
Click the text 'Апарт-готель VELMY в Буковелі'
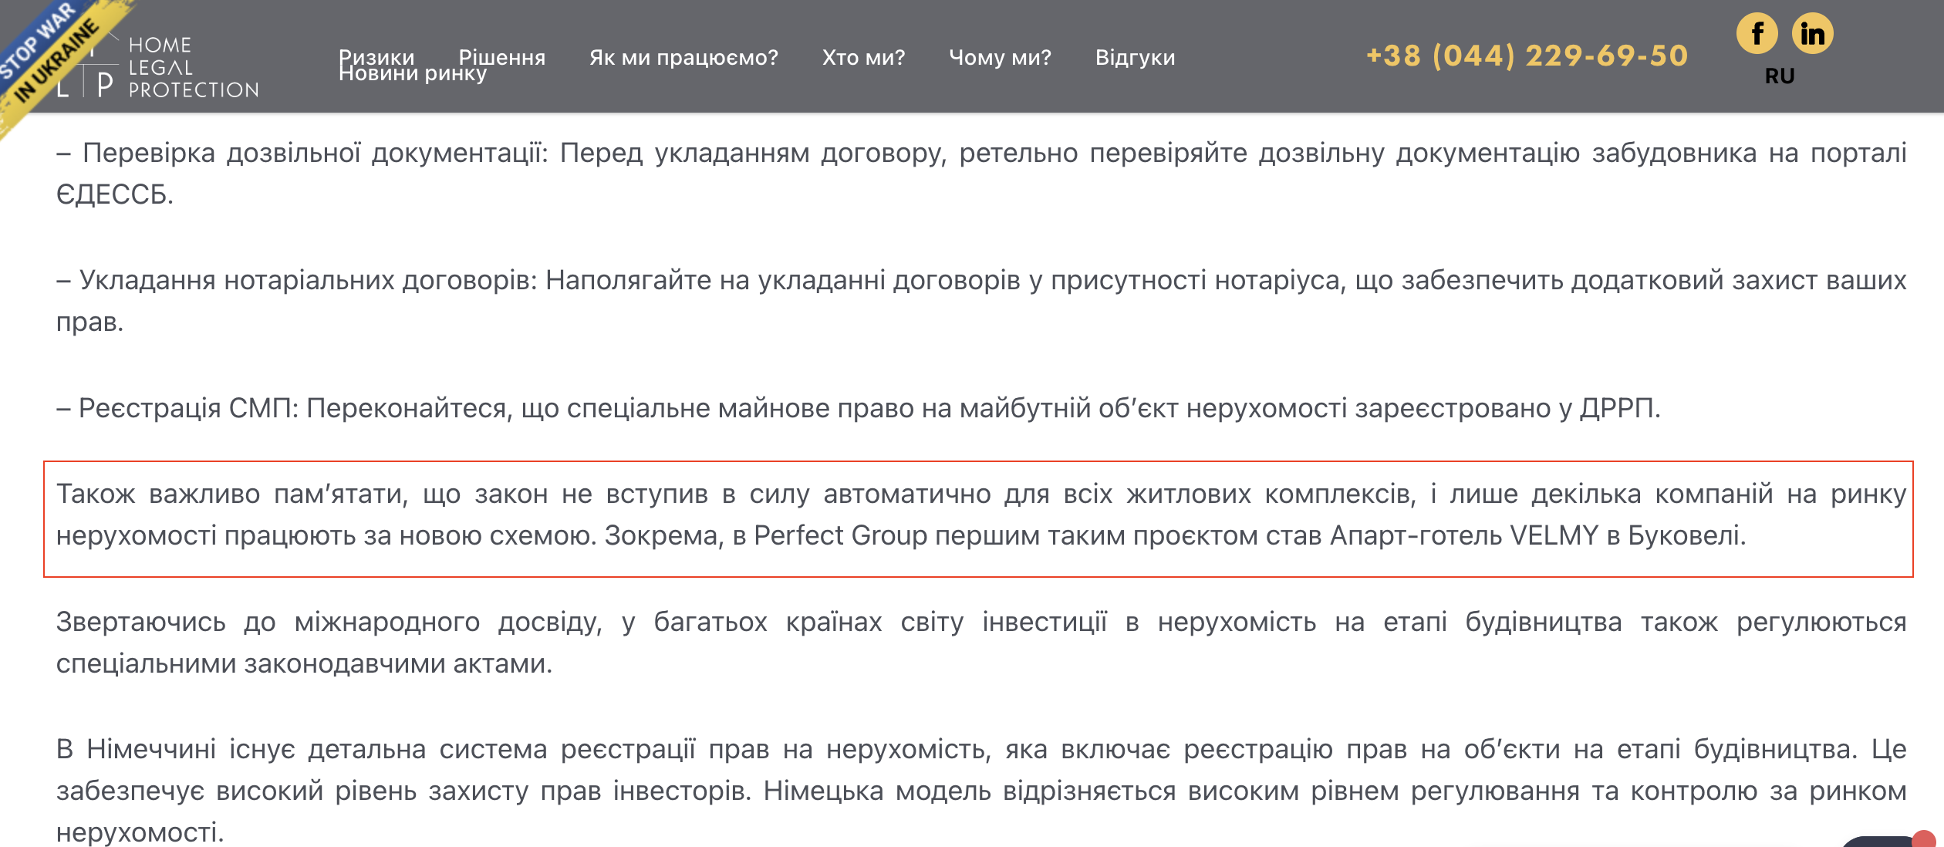tap(1537, 535)
